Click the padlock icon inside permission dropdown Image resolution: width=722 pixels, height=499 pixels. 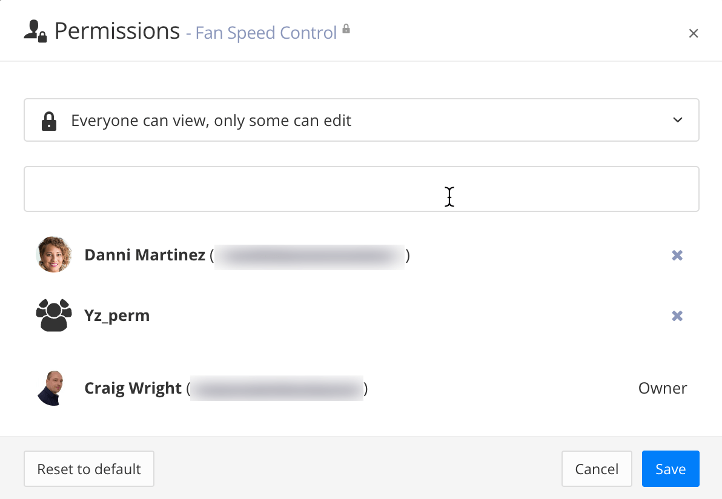(x=48, y=120)
